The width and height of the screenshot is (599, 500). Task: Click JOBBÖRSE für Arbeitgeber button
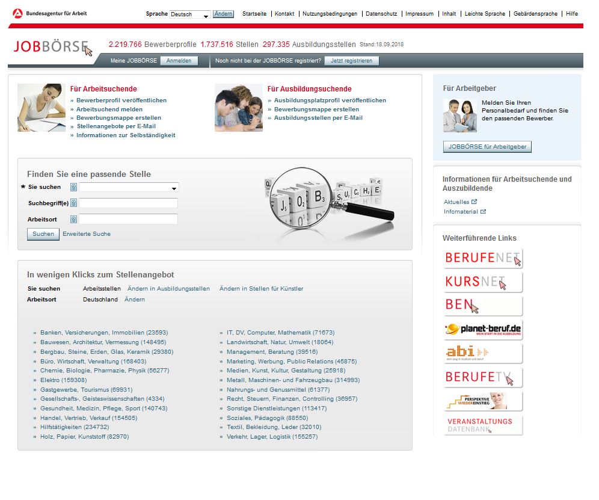point(487,147)
